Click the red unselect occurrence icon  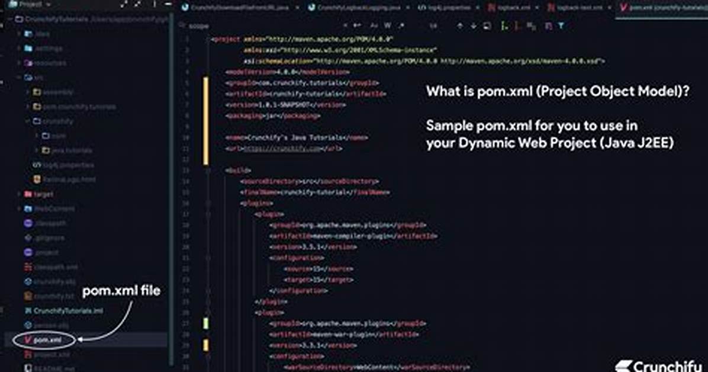517,26
